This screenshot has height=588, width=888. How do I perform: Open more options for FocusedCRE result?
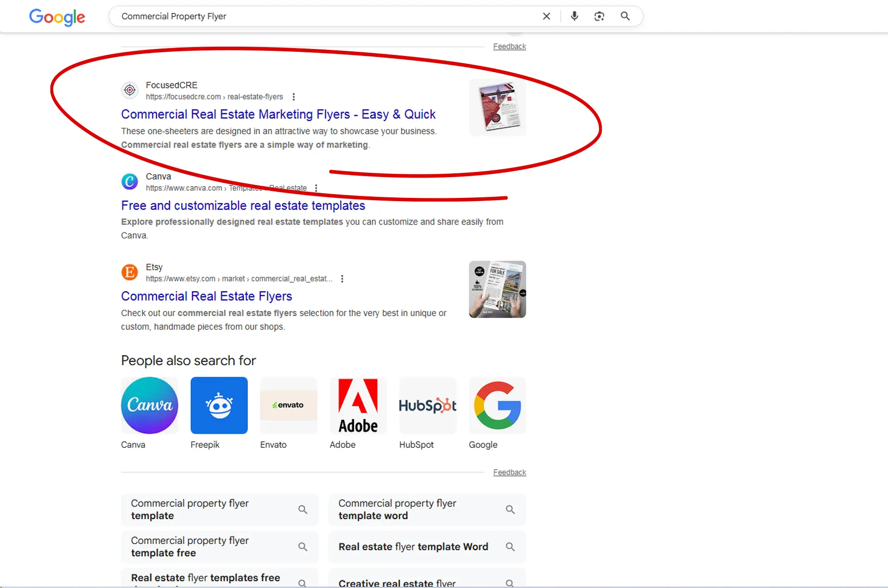coord(294,97)
